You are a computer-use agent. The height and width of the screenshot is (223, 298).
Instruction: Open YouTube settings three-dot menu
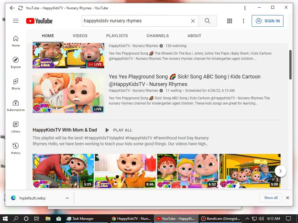244,21
